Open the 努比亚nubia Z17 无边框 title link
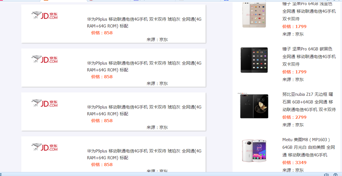The width and height of the screenshot is (342, 176). point(309,102)
